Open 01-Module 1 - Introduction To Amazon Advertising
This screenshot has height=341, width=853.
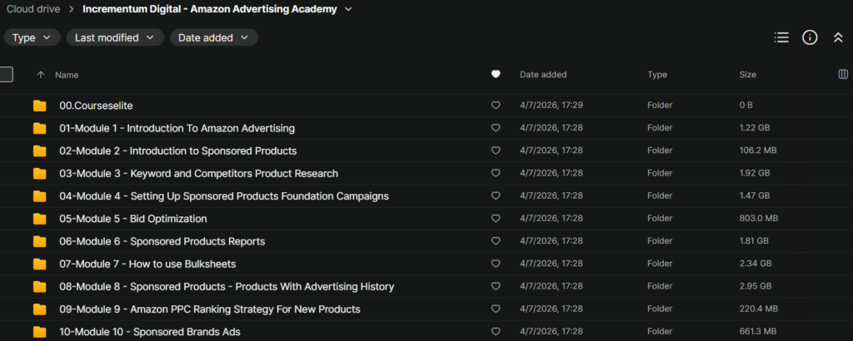177,128
